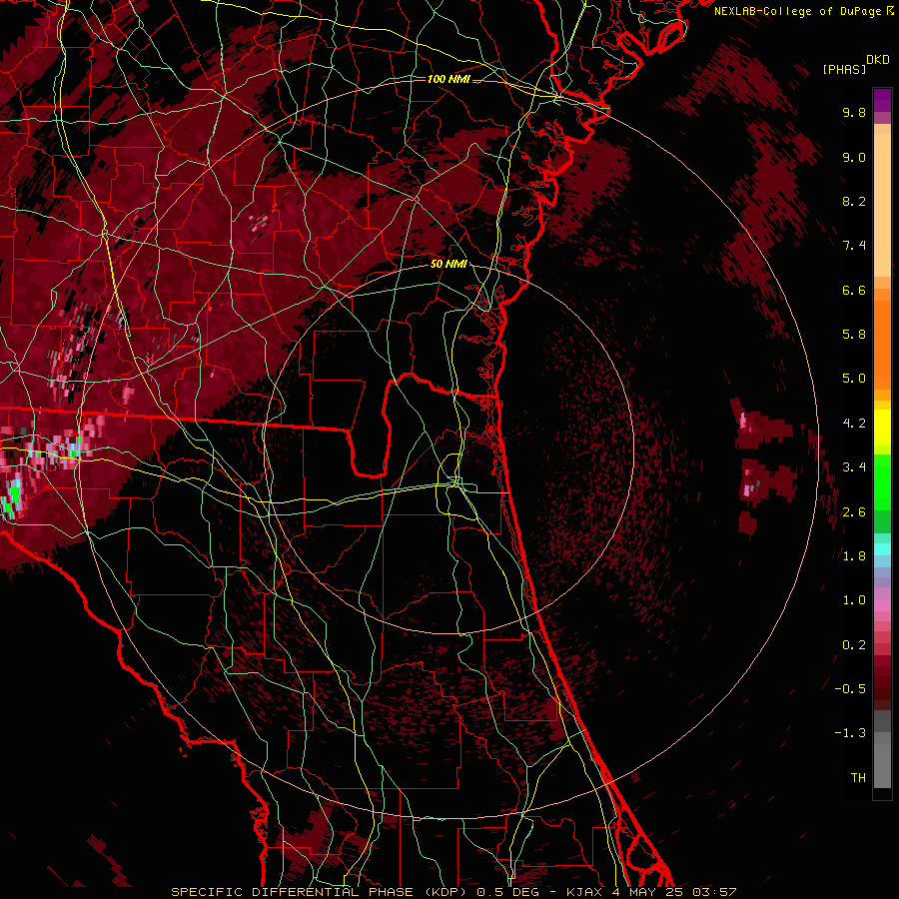Click the 4.2 legend label

pyautogui.click(x=854, y=424)
